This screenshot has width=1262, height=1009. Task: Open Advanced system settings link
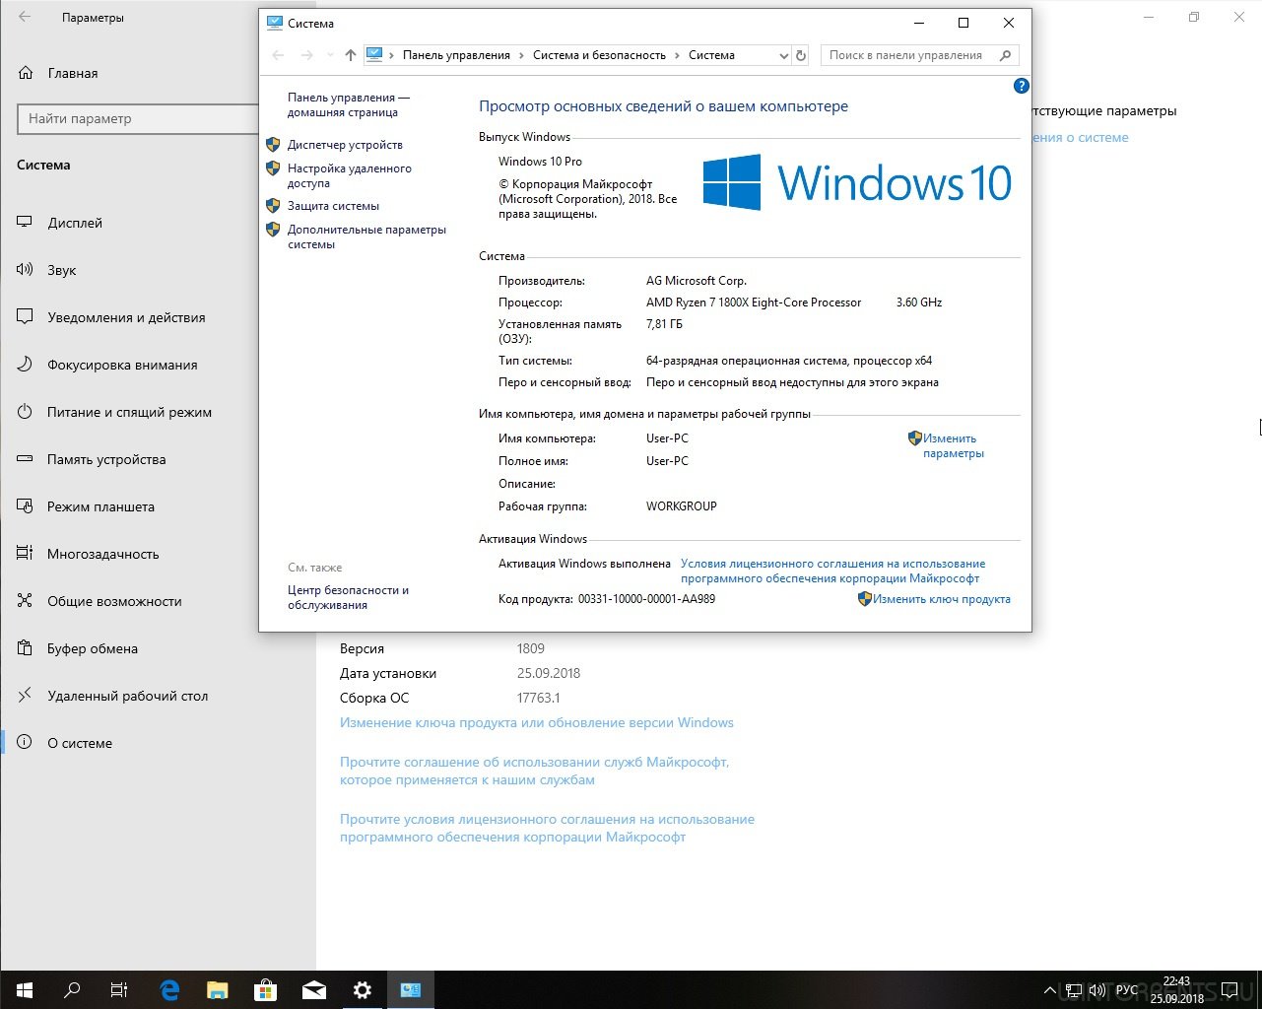pos(366,236)
